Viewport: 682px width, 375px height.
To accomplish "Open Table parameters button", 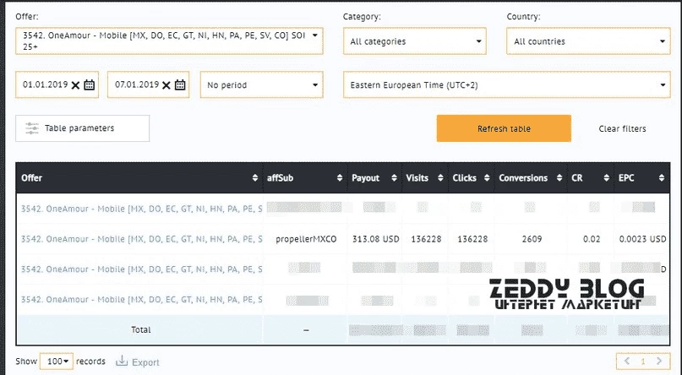I will pyautogui.click(x=83, y=128).
